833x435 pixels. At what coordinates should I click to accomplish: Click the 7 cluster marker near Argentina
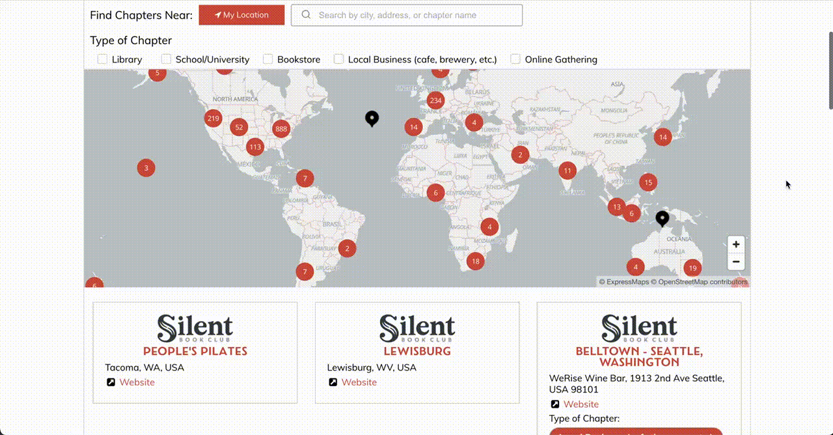click(x=305, y=272)
